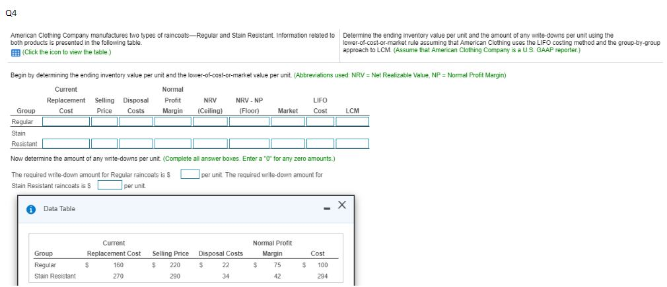
Task: Click 'Stain Resistant' row label in Data Table
Action: (55, 276)
